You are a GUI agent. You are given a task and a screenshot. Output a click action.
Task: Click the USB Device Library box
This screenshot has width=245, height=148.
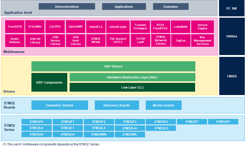pos(55,41)
